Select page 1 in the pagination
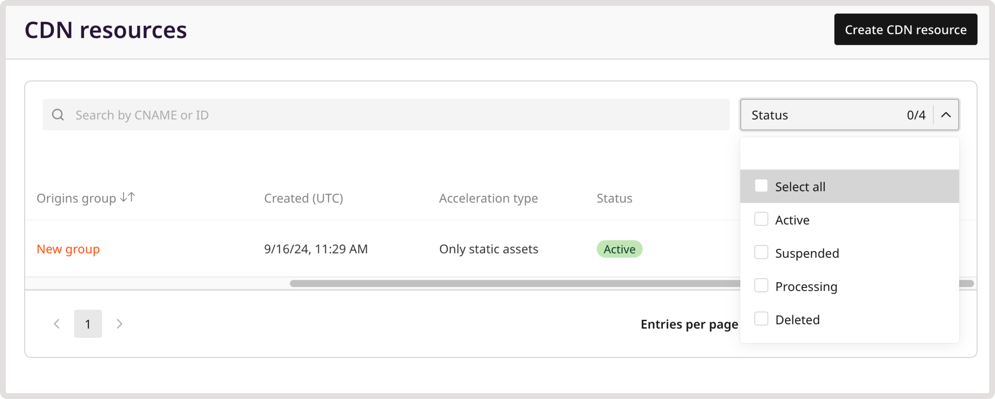Screen dimensions: 995x399 point(88,324)
